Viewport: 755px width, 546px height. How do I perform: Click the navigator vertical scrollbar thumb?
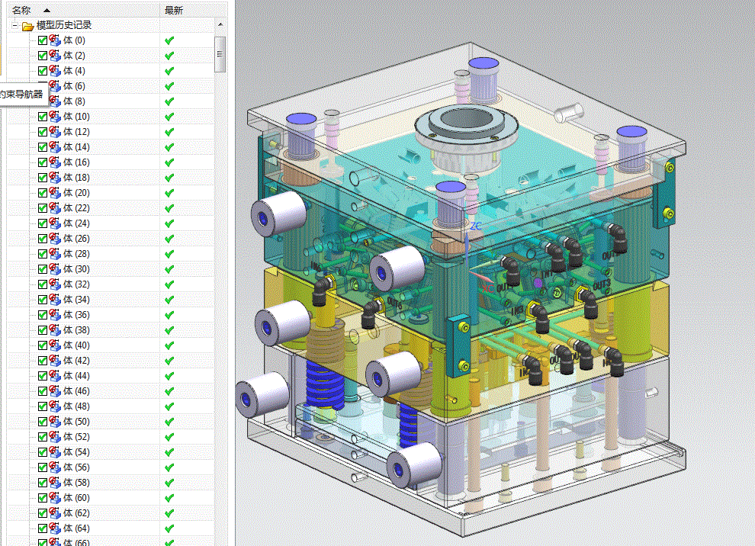coord(220,54)
